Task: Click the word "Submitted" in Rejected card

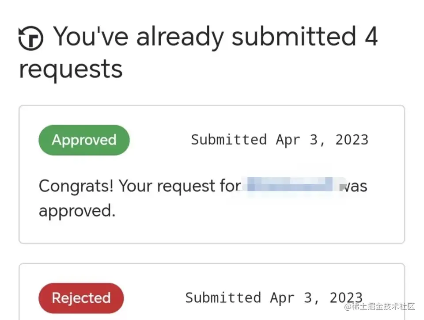Action: pos(223,297)
